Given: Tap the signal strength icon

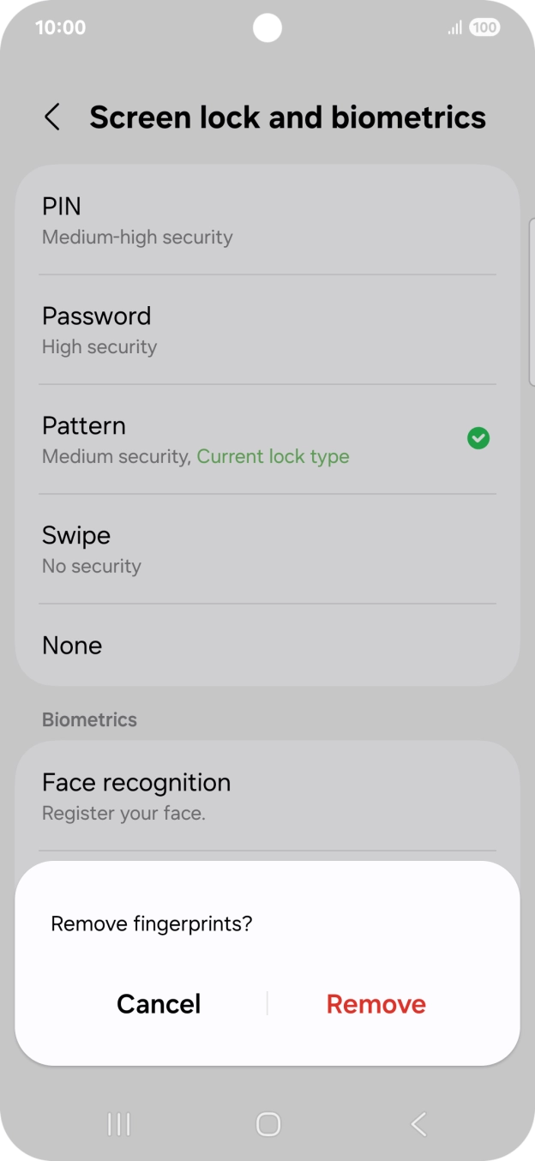Looking at the screenshot, I should (454, 28).
